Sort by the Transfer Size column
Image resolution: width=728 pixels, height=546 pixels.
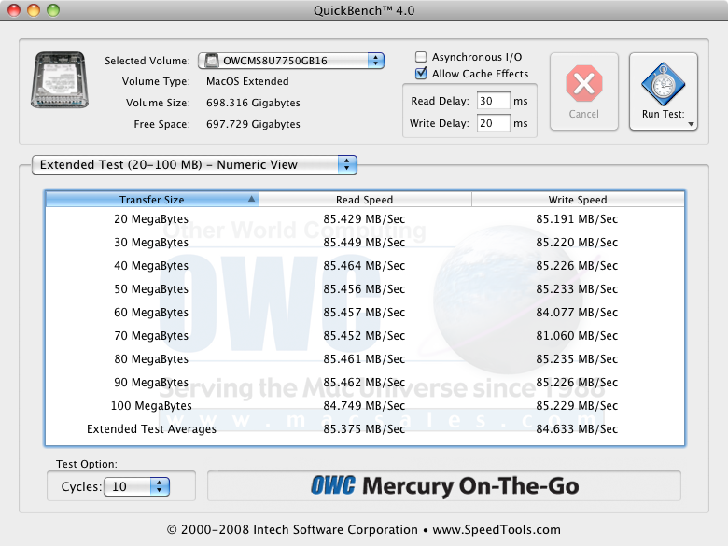tap(152, 200)
